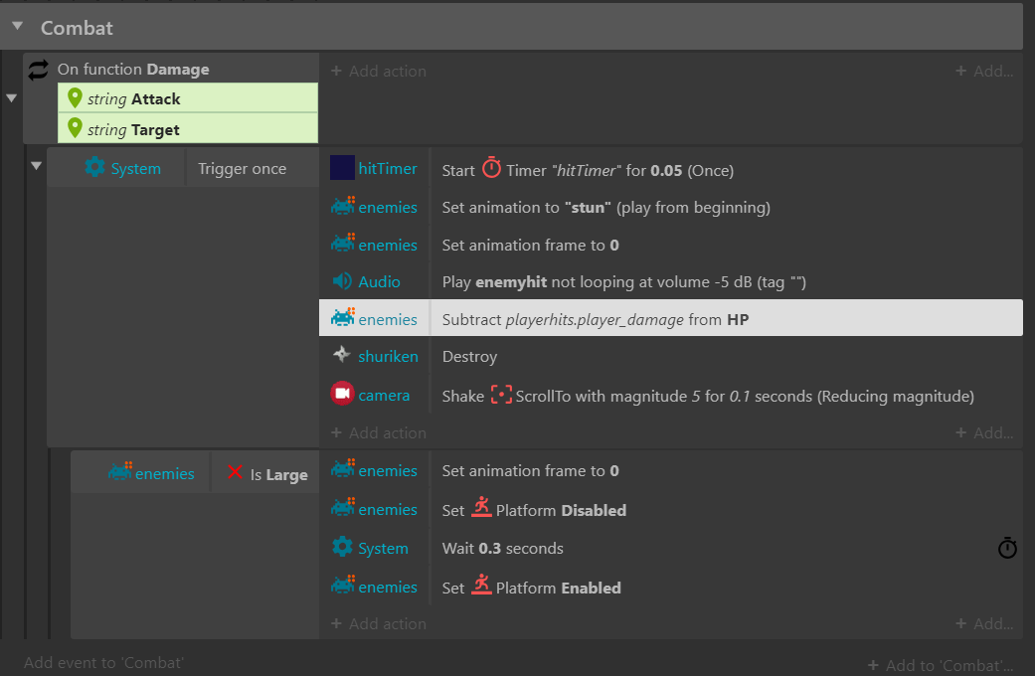
Task: Select the string Target parameter
Action: 188,128
